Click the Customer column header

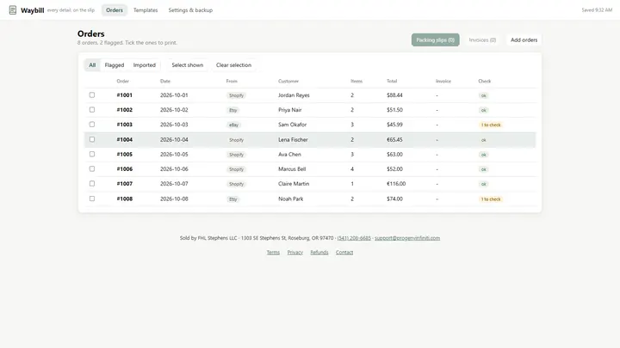288,81
